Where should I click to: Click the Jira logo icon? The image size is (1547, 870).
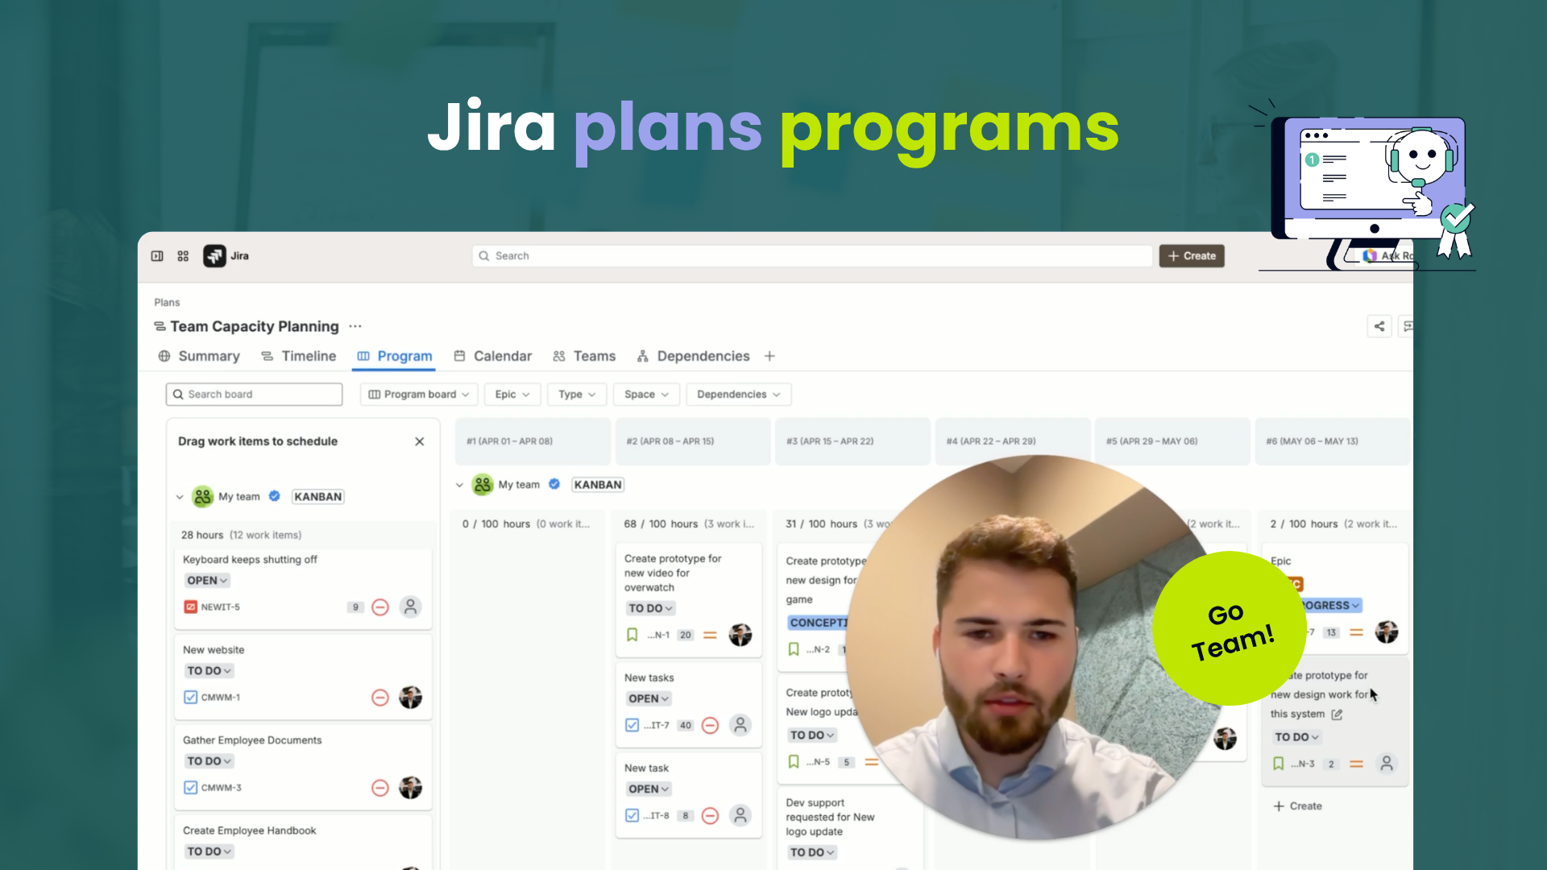214,256
